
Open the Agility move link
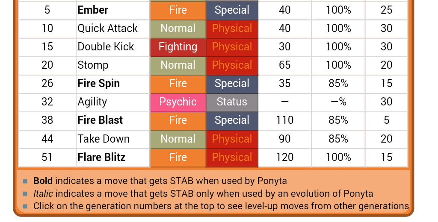click(x=92, y=102)
